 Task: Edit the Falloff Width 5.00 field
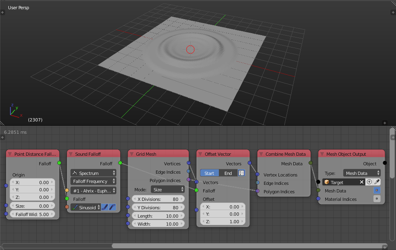[x=32, y=214]
